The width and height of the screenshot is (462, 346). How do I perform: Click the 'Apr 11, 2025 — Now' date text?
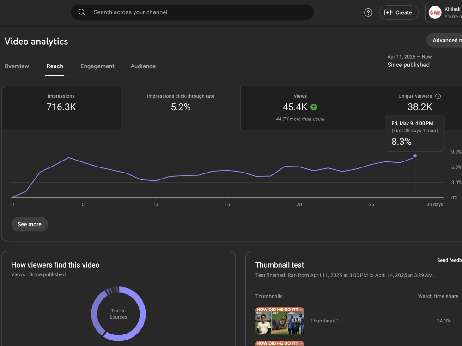pos(409,57)
